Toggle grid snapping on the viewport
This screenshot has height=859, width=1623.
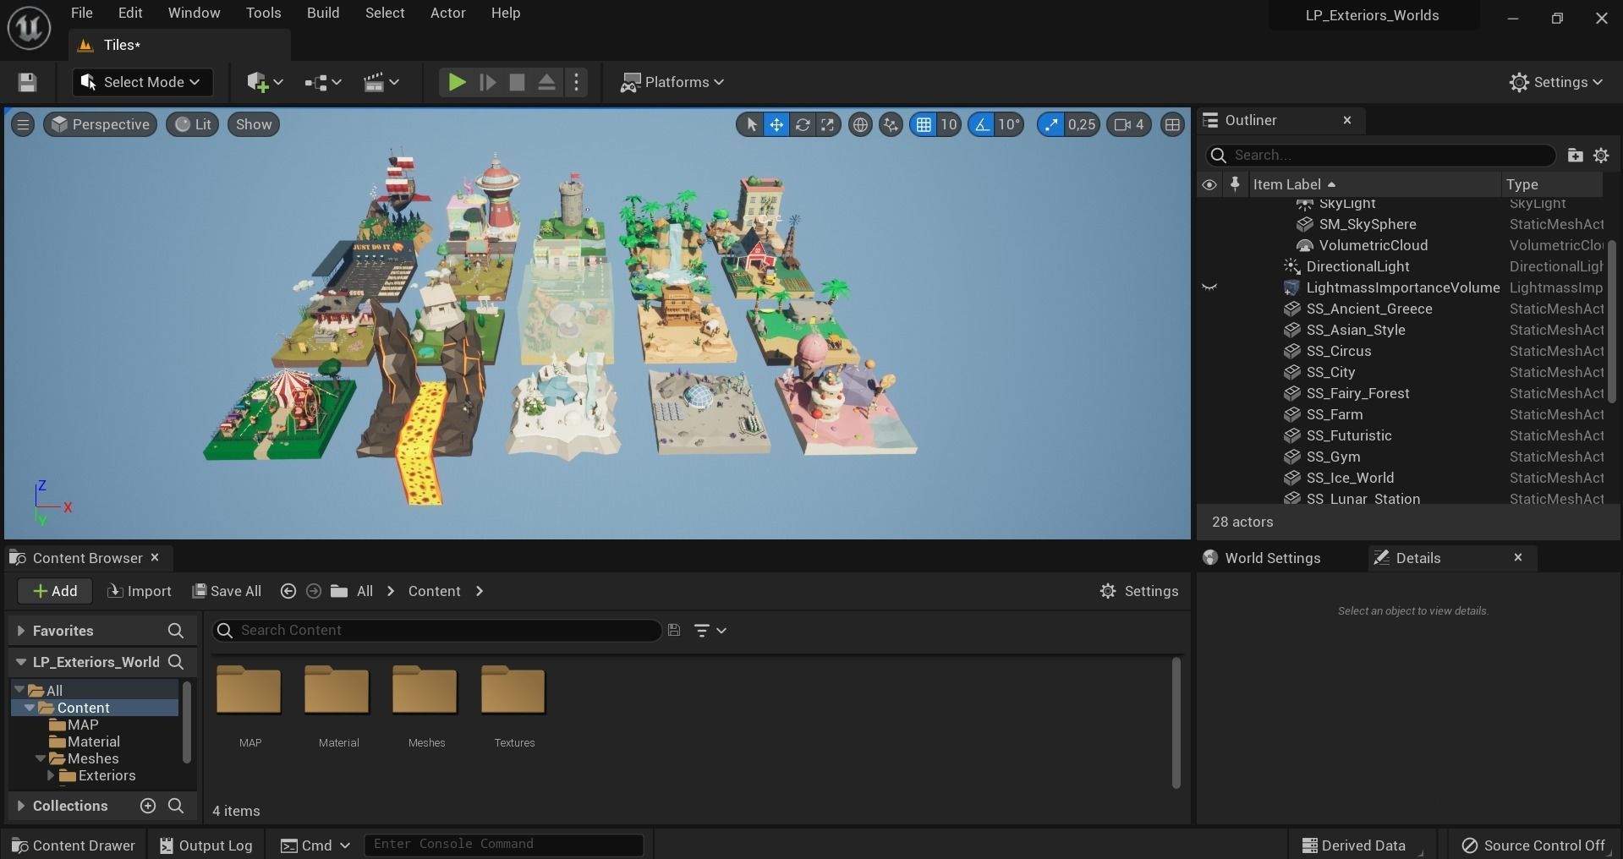pos(924,124)
